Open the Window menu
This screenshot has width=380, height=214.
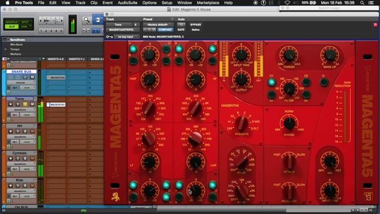pos(185,3)
